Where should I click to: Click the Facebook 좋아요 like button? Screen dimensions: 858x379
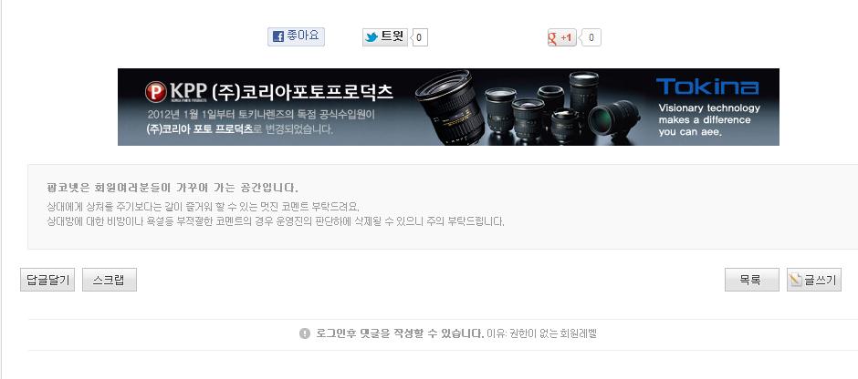click(x=296, y=36)
